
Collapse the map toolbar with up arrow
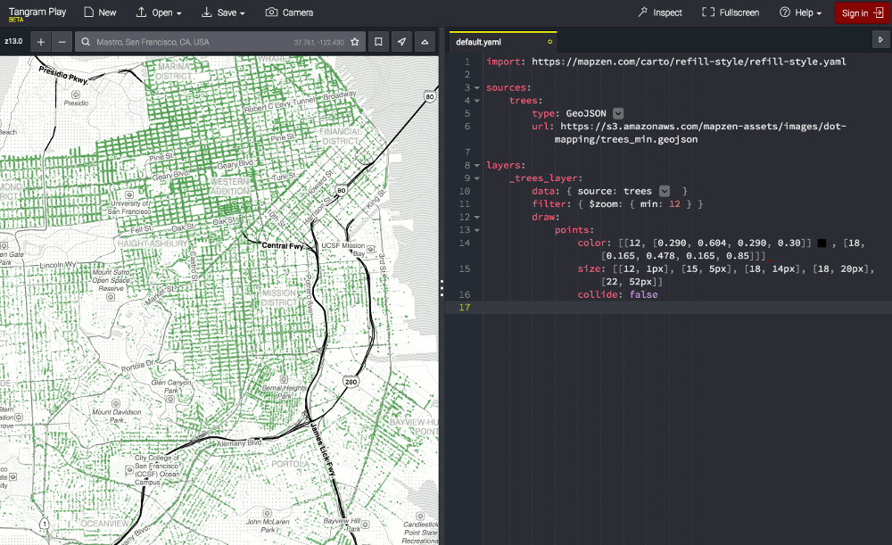coord(425,42)
